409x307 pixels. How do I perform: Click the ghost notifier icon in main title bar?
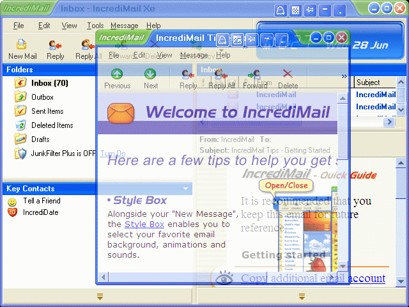281,10
